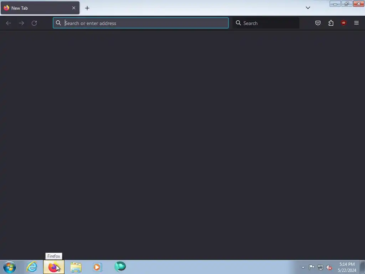Image resolution: width=365 pixels, height=274 pixels.
Task: Reload the current page
Action: tap(34, 23)
